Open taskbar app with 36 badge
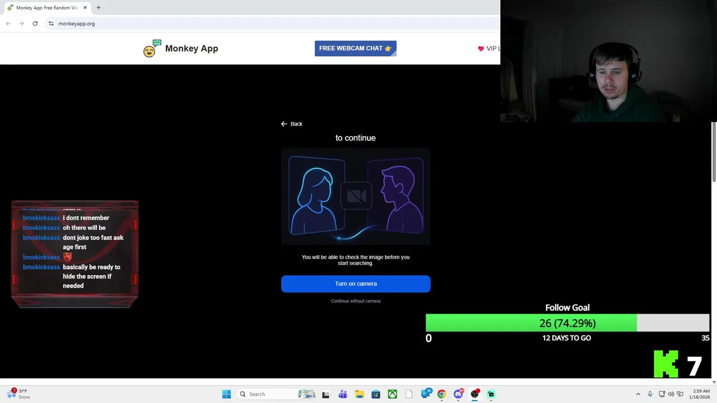Screen dimensions: 717x403 [x=426, y=393]
